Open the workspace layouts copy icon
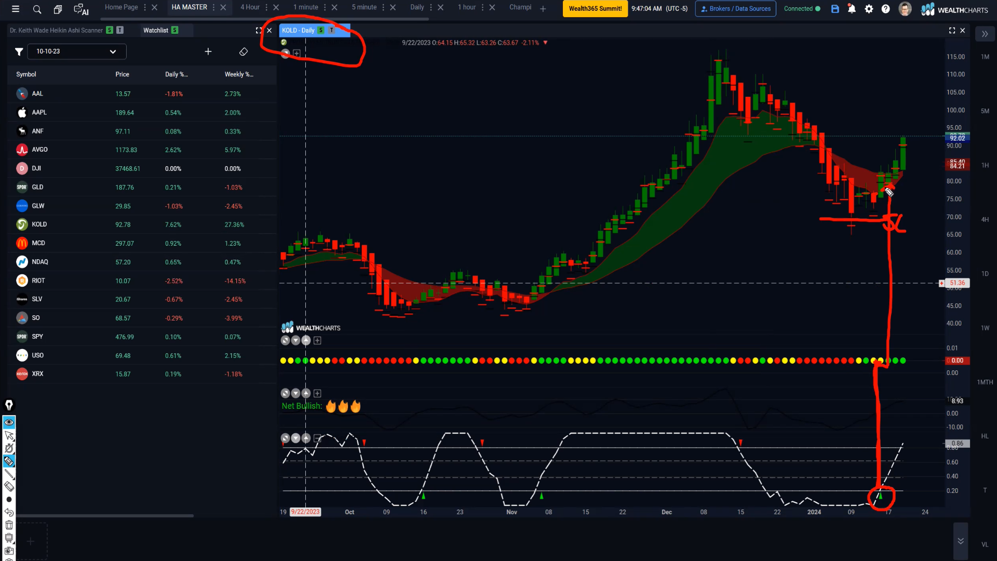This screenshot has height=561, width=997. pyautogui.click(x=58, y=9)
